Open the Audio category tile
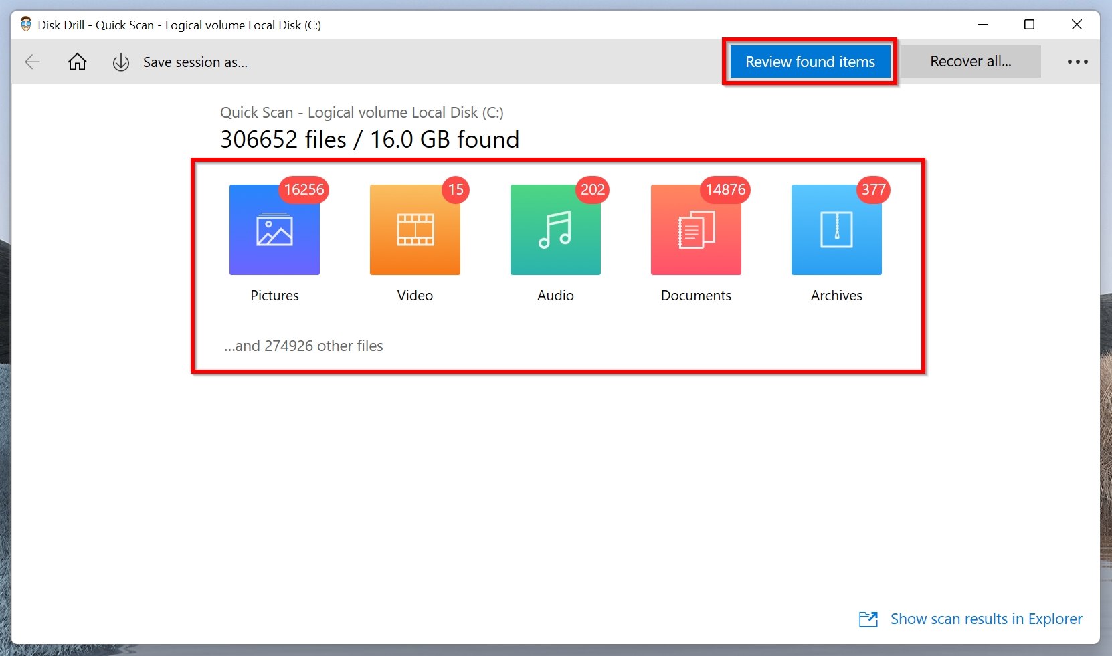 555,229
